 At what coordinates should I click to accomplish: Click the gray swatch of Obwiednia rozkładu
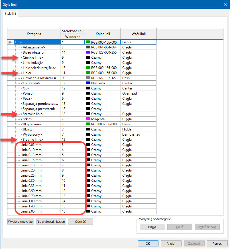coord(88,78)
